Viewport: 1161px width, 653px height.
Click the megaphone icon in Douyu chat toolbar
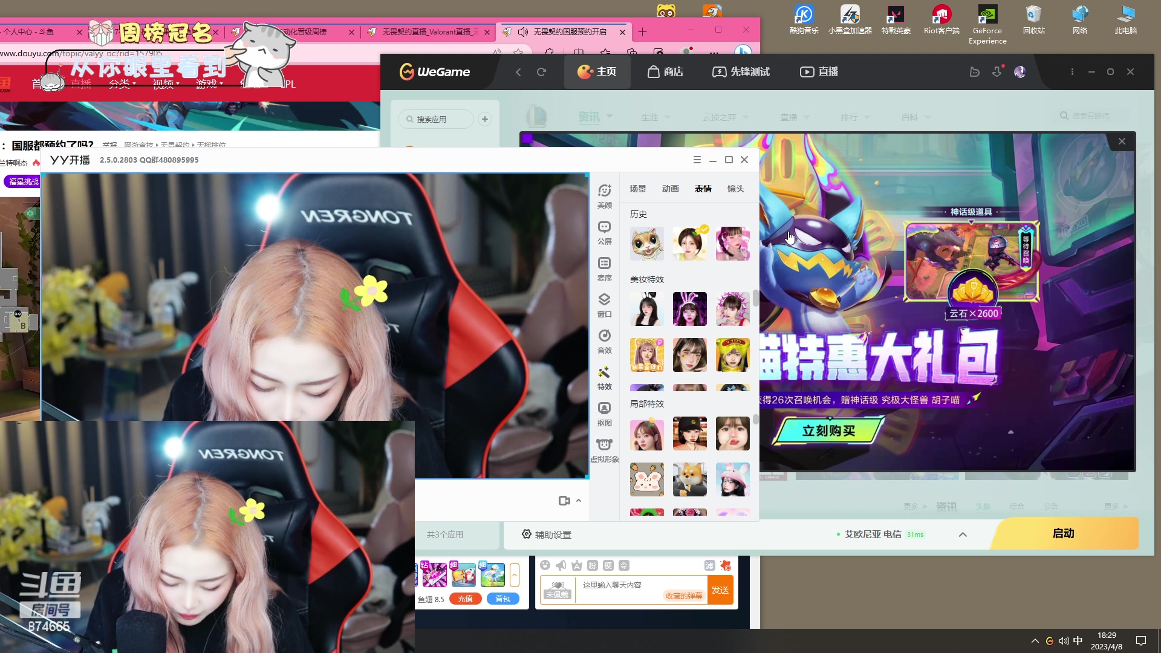pos(561,565)
